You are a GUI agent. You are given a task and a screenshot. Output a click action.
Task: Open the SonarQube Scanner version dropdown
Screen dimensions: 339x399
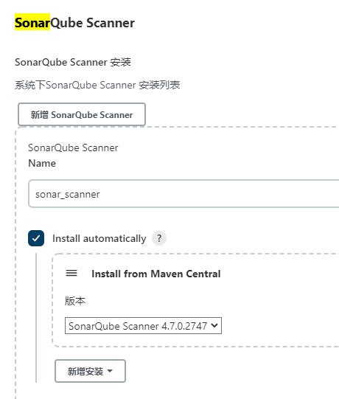[x=143, y=326]
